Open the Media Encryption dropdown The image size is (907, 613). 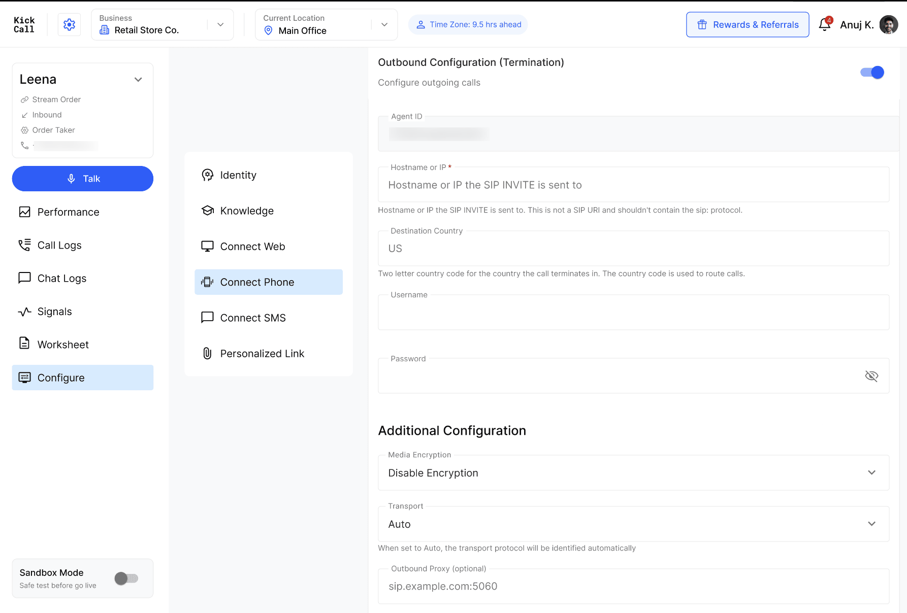pos(633,472)
